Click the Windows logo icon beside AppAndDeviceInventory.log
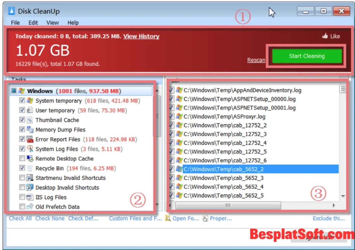 pos(180,90)
